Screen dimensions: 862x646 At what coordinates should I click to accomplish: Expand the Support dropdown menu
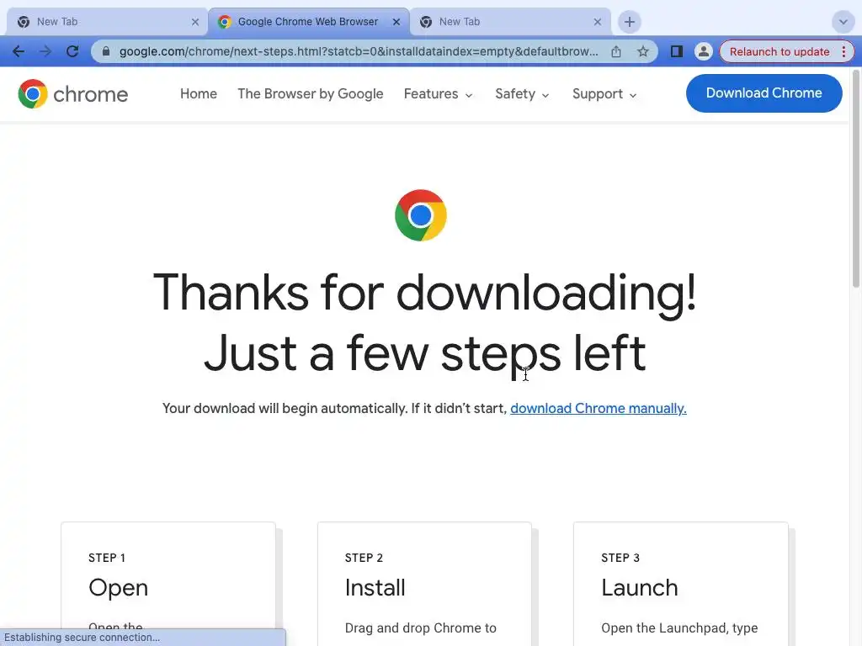point(604,94)
